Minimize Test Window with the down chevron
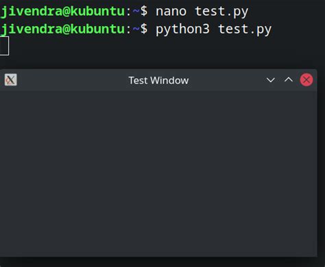The height and width of the screenshot is (267, 325). click(271, 80)
